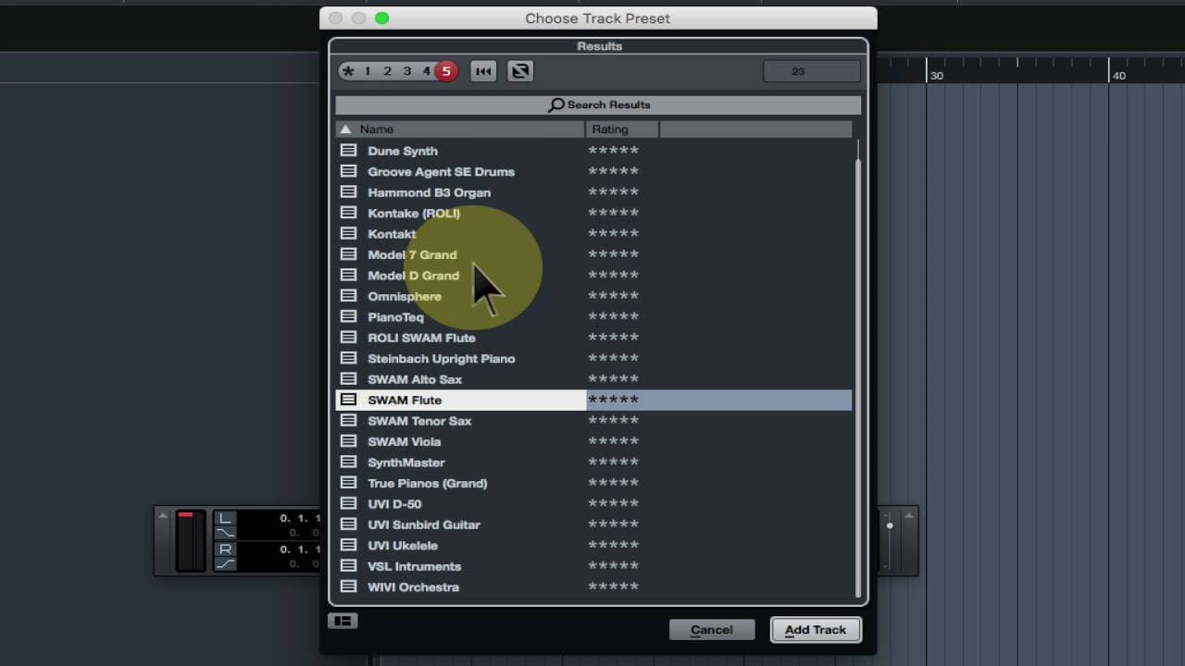Screen dimensions: 1185x666
Task: Click the rating stars for WIVI Orchestra
Action: point(613,586)
